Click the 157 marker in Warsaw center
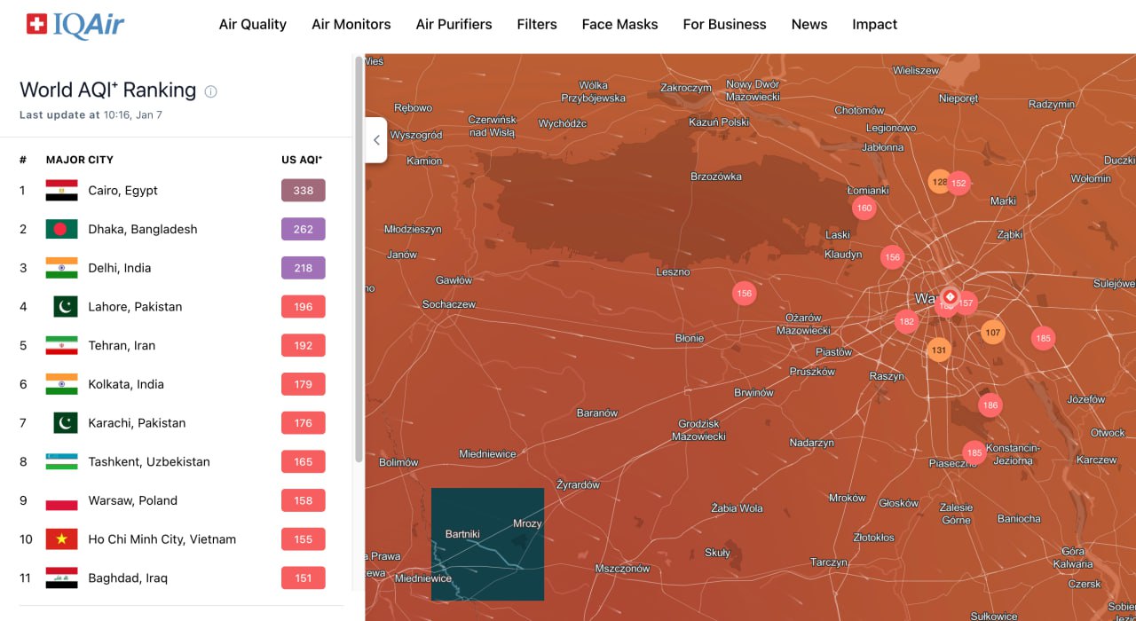 tap(966, 303)
